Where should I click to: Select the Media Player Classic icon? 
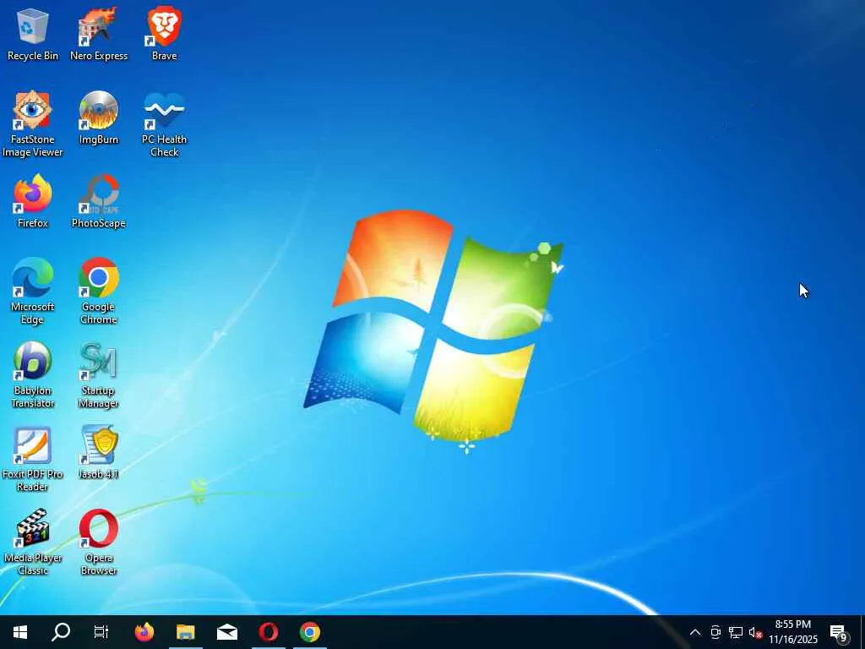coord(33,543)
